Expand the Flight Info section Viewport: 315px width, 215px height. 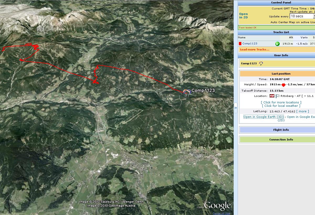click(x=281, y=130)
